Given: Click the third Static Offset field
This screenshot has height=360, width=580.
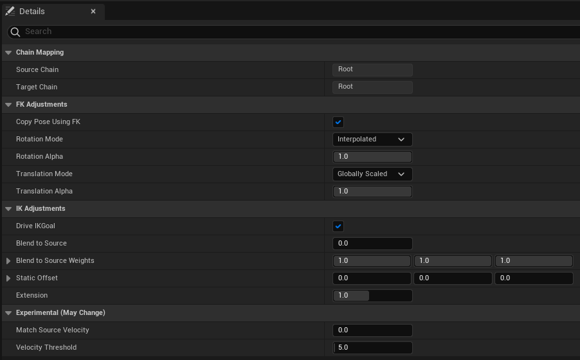Looking at the screenshot, I should click(534, 278).
